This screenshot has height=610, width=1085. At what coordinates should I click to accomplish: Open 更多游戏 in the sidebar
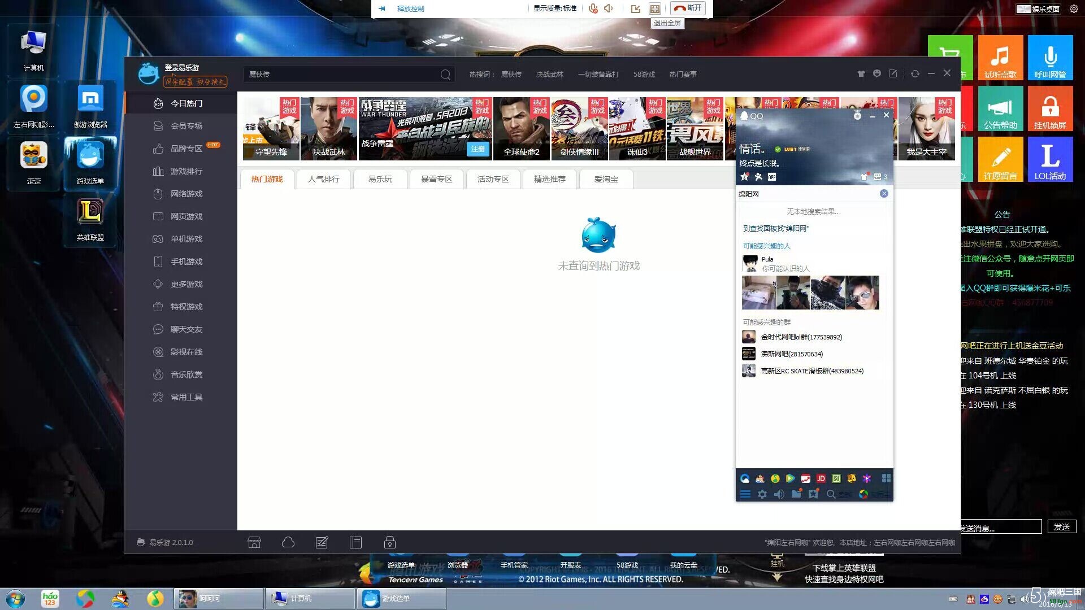[x=180, y=284]
